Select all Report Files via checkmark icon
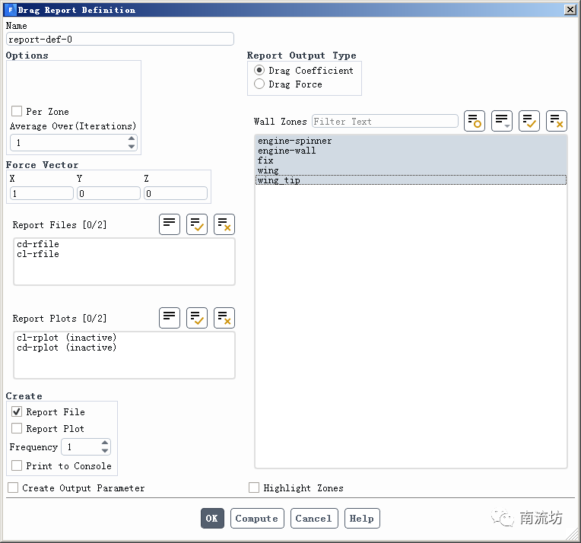 197,224
